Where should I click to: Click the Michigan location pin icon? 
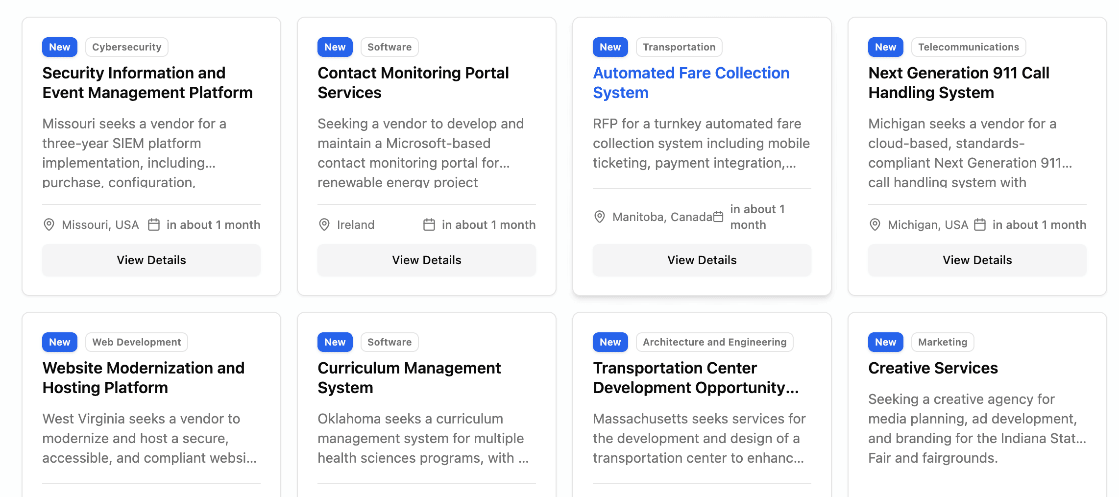(875, 224)
